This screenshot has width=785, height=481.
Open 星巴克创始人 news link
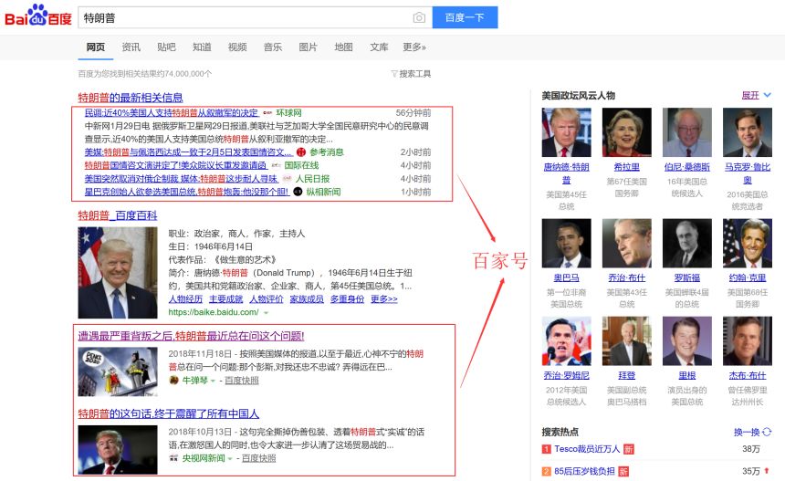187,192
